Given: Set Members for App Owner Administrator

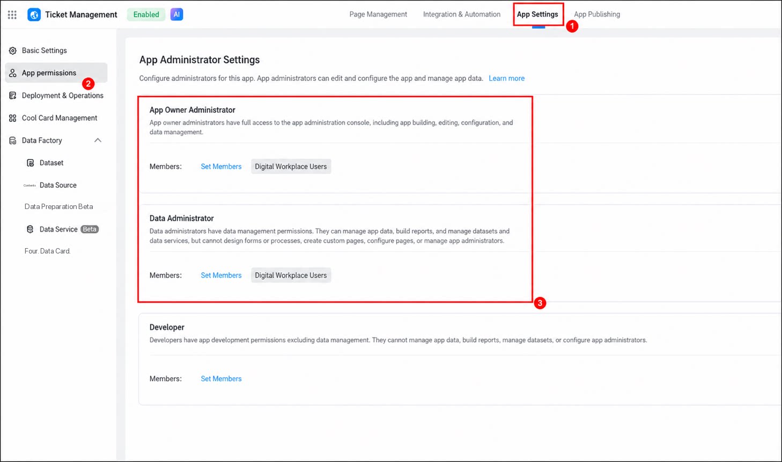Looking at the screenshot, I should [221, 167].
